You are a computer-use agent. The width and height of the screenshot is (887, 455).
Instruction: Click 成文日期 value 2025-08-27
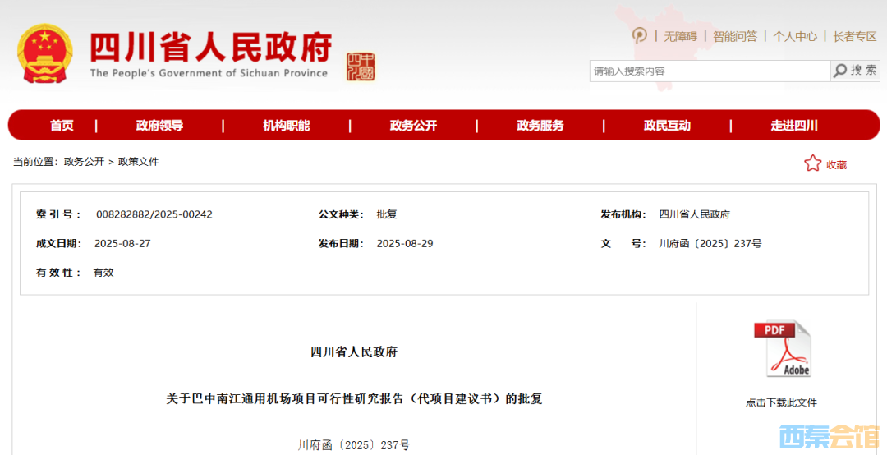click(122, 243)
